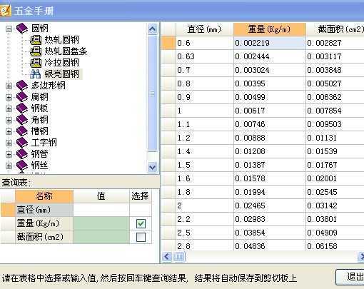364x289 pixels.
Task: Click the book icon beside 多边形钢
Action: click(x=22, y=86)
